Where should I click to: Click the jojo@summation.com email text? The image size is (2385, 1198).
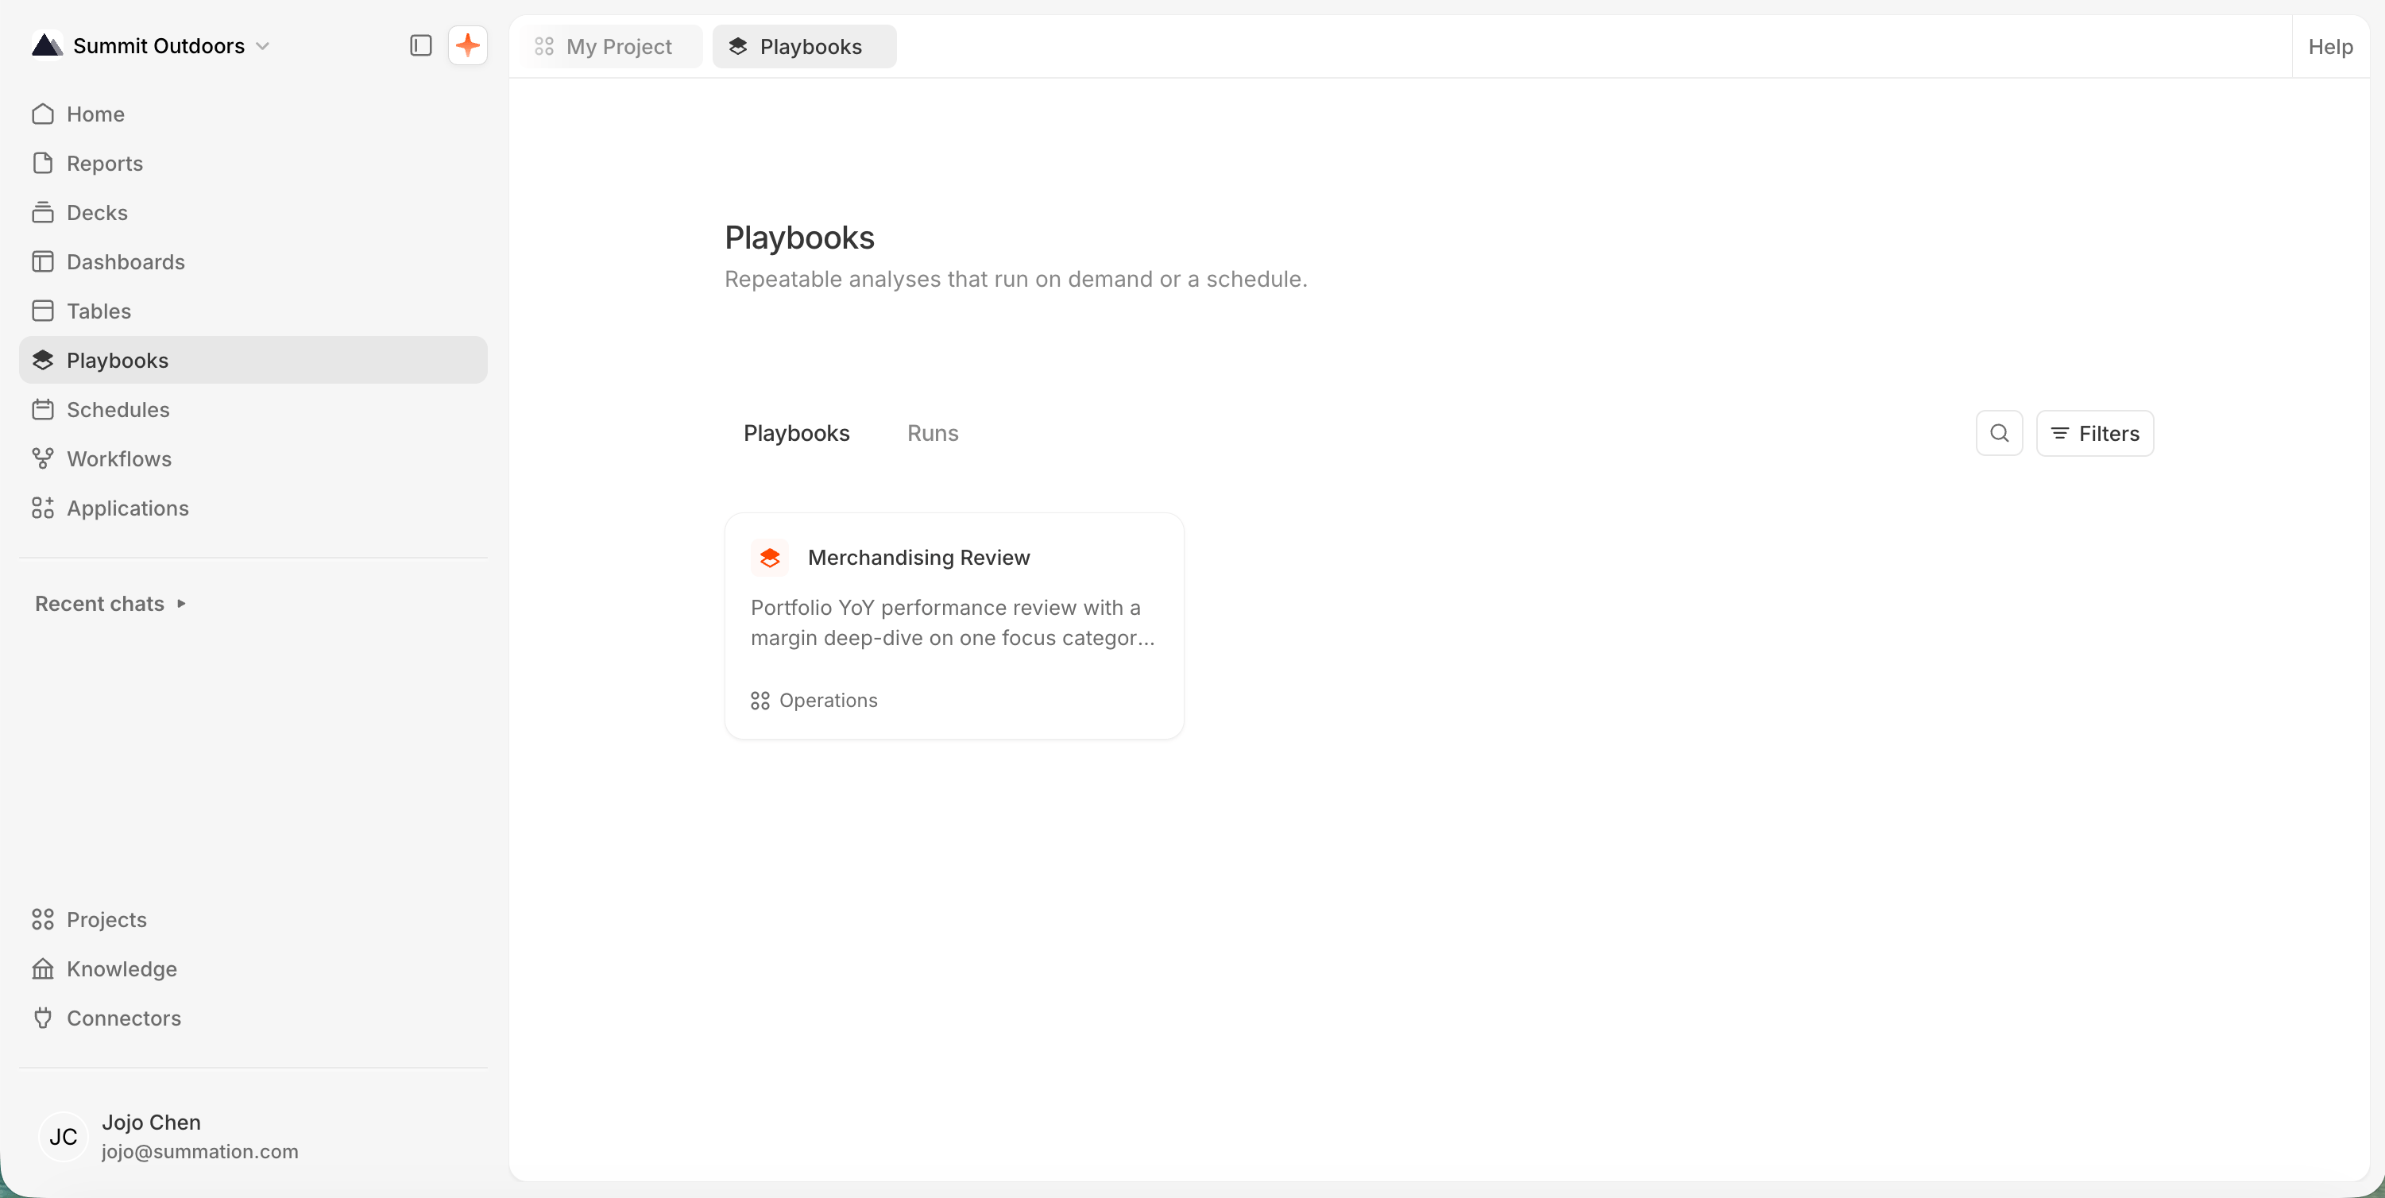[200, 1151]
